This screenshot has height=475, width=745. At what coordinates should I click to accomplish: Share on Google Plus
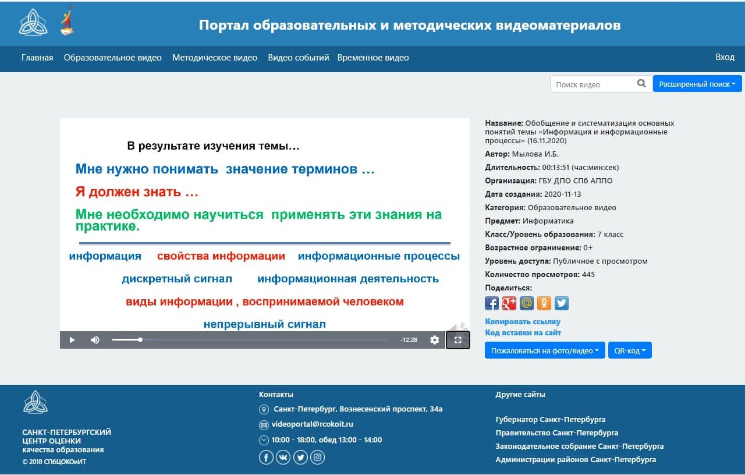pyautogui.click(x=509, y=303)
